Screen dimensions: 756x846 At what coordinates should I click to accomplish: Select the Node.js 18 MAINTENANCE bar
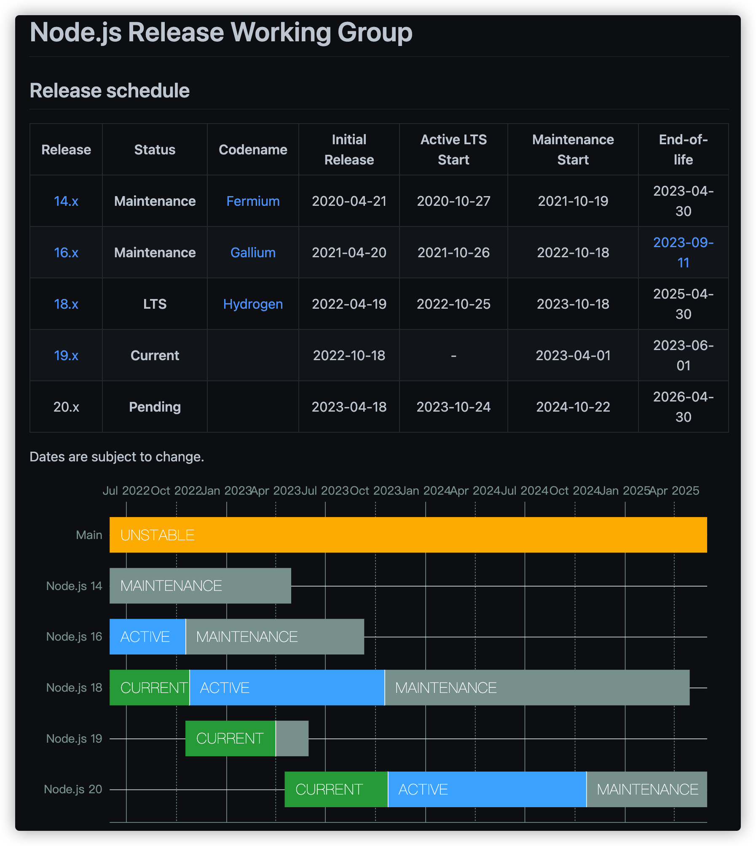click(537, 688)
